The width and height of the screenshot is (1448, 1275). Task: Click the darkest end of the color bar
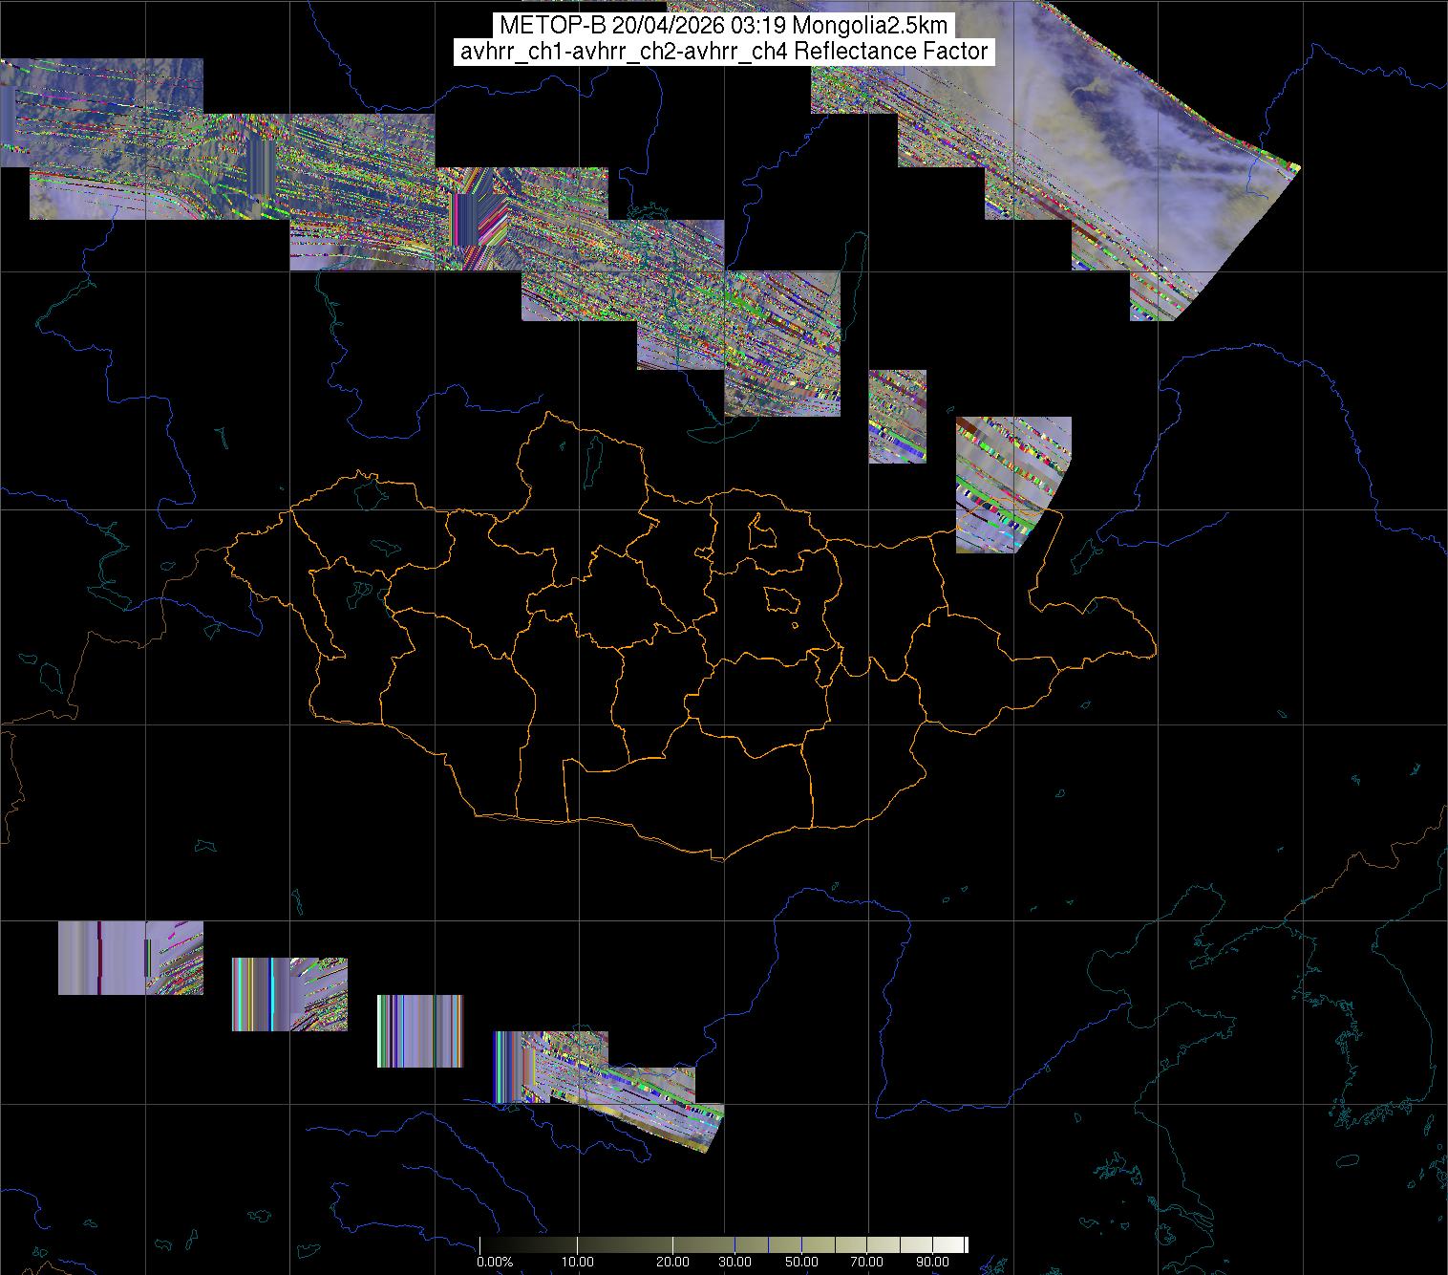(483, 1244)
